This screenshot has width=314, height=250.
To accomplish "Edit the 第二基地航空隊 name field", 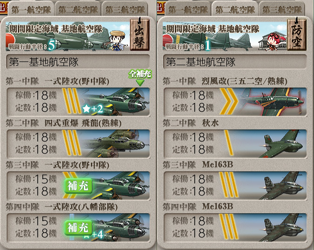I will coord(235,61).
